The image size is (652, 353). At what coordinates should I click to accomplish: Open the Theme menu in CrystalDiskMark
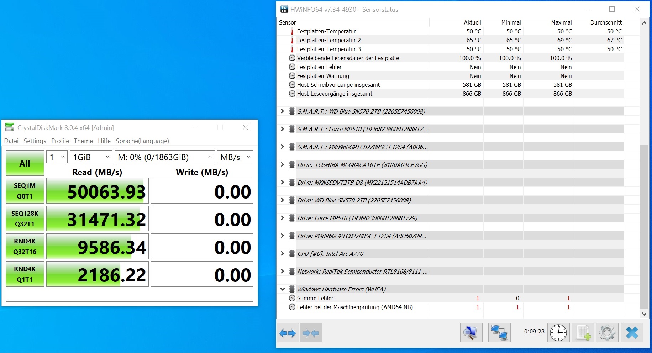[83, 141]
